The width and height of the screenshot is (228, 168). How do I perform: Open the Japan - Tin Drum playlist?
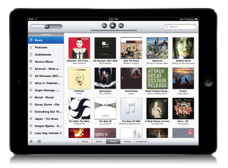pyautogui.click(x=46, y=119)
